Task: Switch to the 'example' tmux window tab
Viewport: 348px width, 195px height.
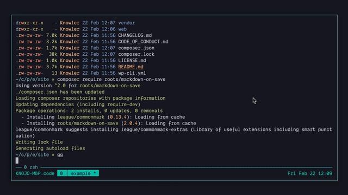Action: (83, 173)
